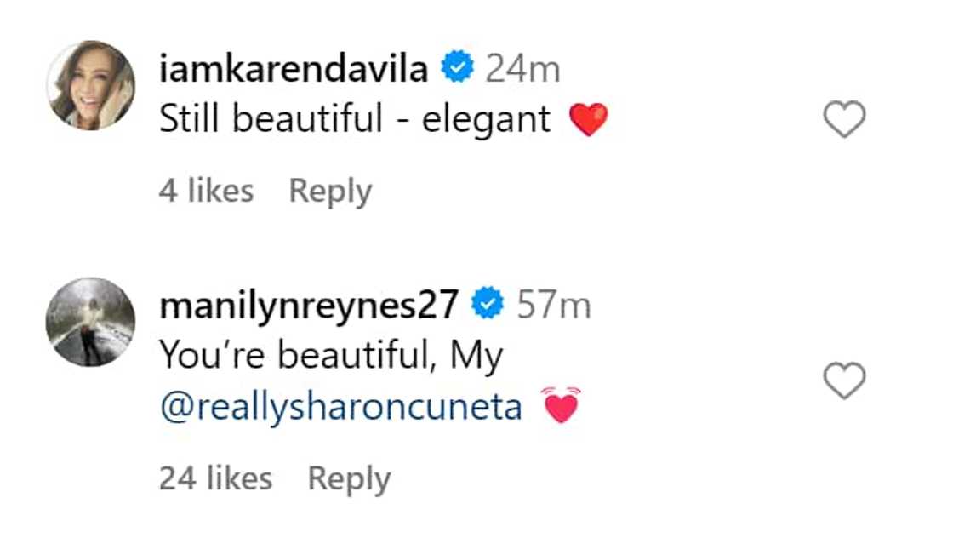Screen dimensions: 953x538
Task: View the 24 likes list
Action: (215, 478)
